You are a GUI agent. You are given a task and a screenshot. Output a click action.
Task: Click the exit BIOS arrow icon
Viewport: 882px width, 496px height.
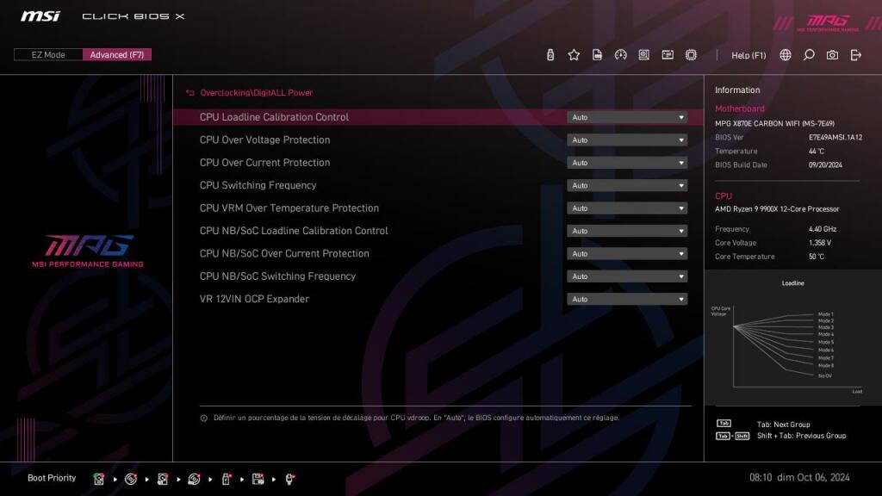coord(854,54)
